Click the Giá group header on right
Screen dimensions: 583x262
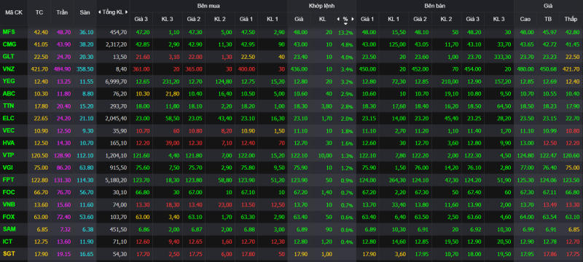point(548,6)
